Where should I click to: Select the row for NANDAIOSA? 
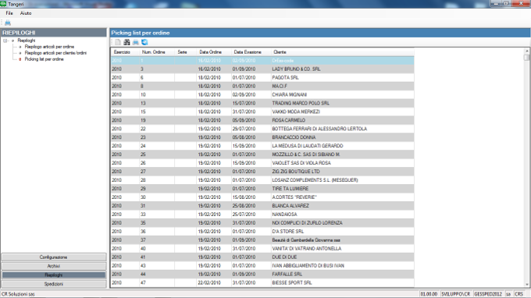point(262,214)
